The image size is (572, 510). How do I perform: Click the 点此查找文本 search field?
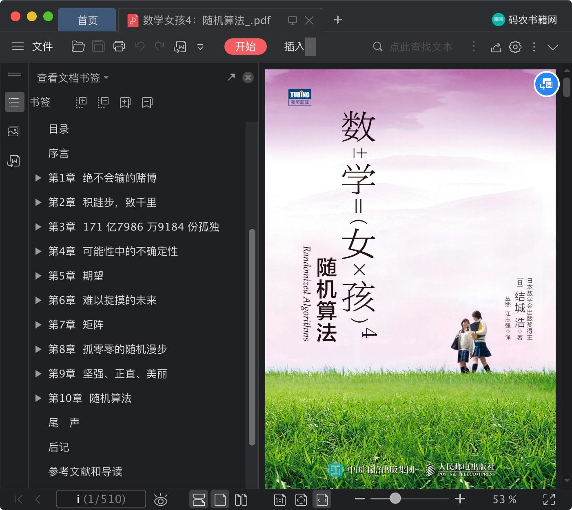point(420,47)
